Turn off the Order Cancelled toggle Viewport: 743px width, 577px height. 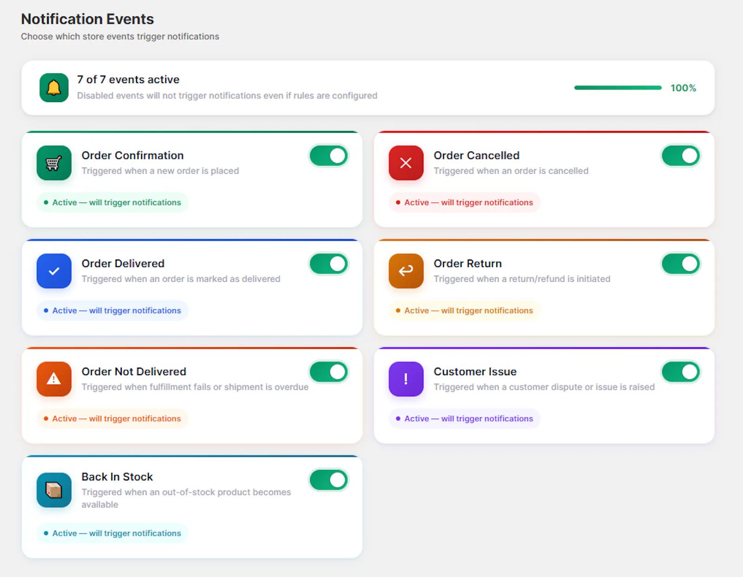pos(681,156)
